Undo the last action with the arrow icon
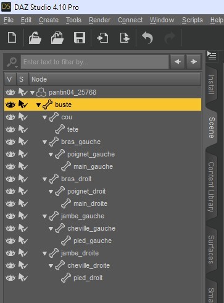Image resolution: width=224 pixels, height=303 pixels. pyautogui.click(x=147, y=38)
